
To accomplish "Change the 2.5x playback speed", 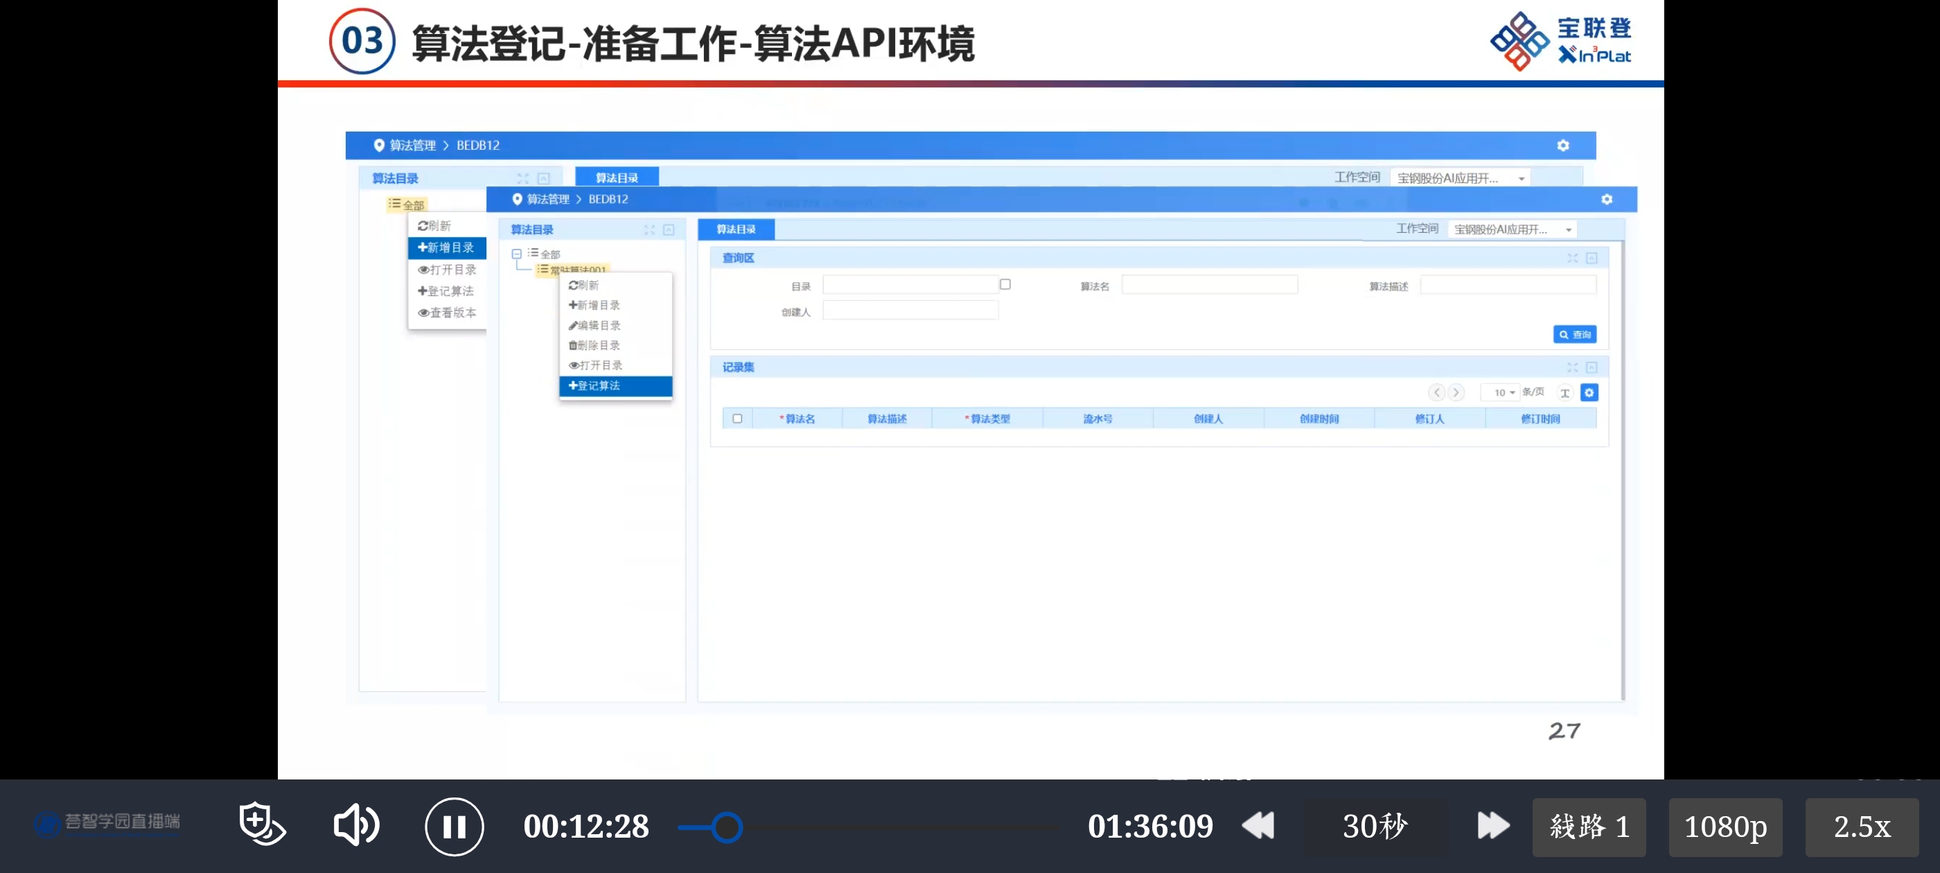I will [1861, 827].
